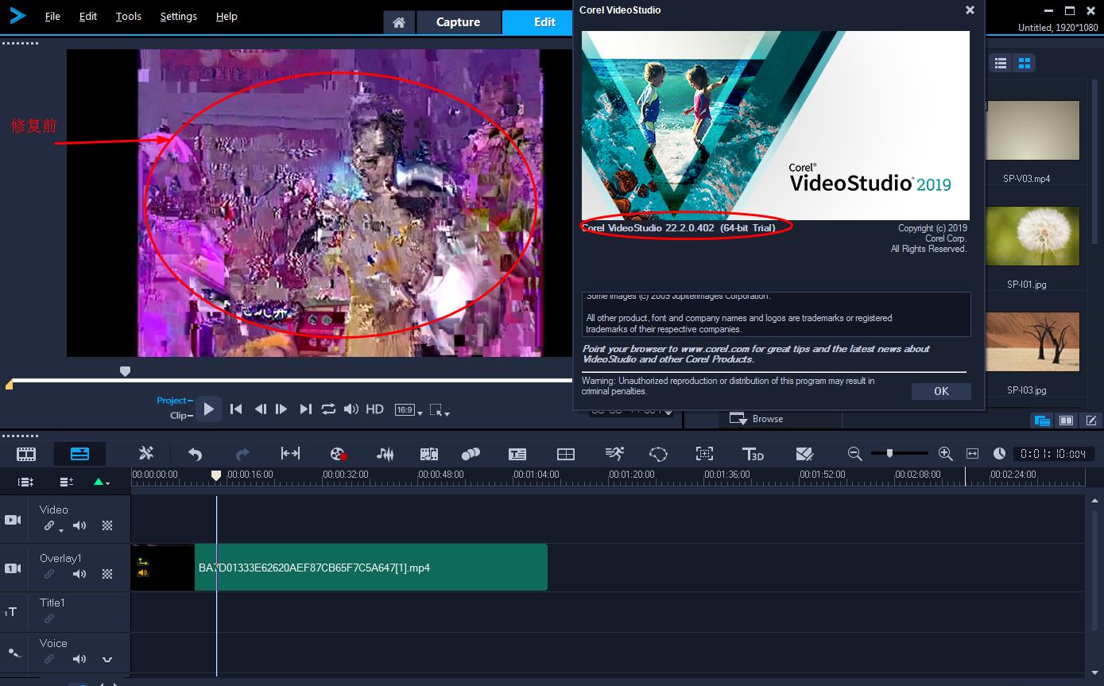This screenshot has width=1104, height=686.
Task: Open the 16:9 aspect ratio dropdown
Action: point(409,410)
